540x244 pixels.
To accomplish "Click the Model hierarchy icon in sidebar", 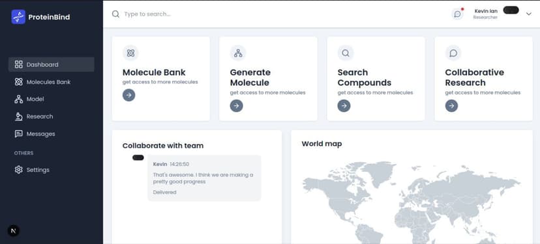I will pyautogui.click(x=19, y=100).
